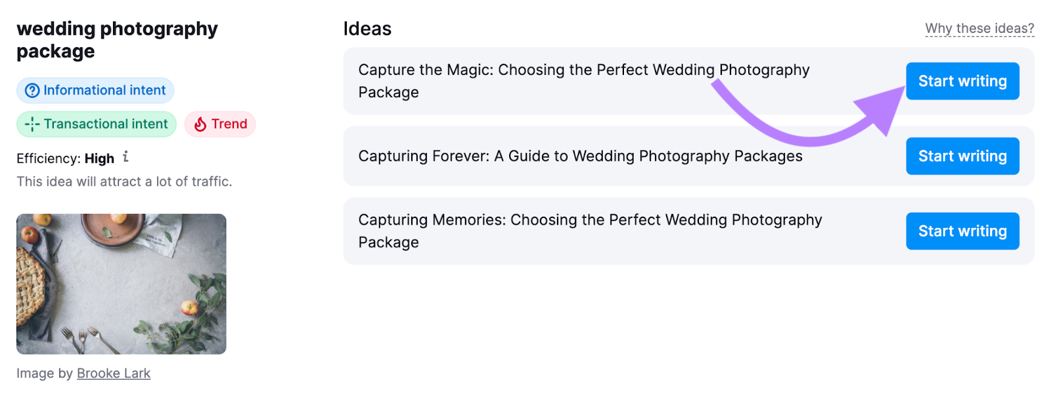Start writing the Capturing Memories idea
The image size is (1051, 409).
(962, 230)
